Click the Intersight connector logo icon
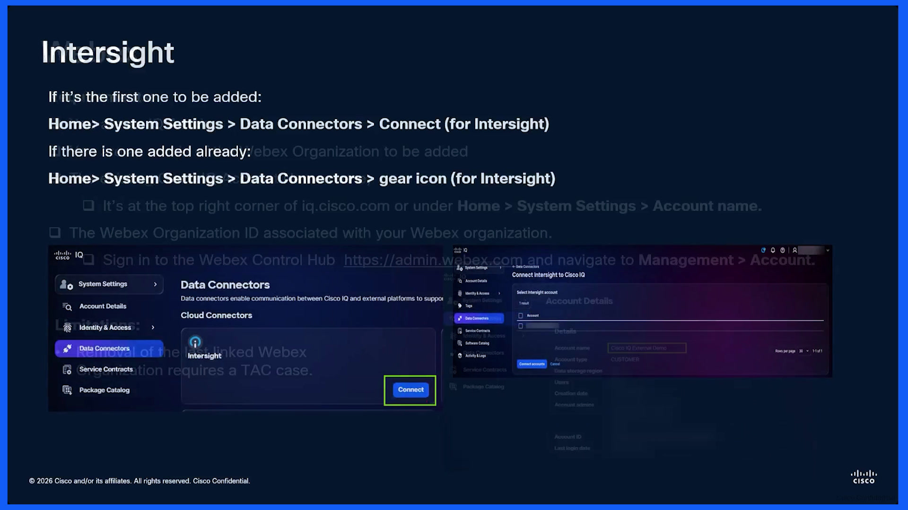908x510 pixels. [195, 342]
